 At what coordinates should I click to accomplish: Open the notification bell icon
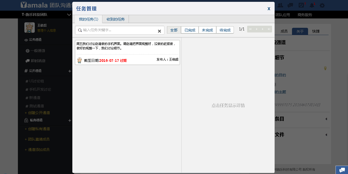312,5
